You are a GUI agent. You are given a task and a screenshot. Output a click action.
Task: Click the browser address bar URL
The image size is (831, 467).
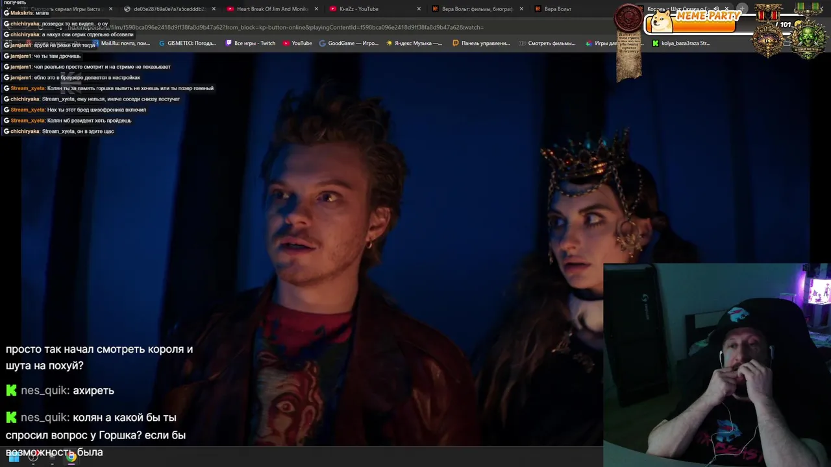tap(276, 27)
